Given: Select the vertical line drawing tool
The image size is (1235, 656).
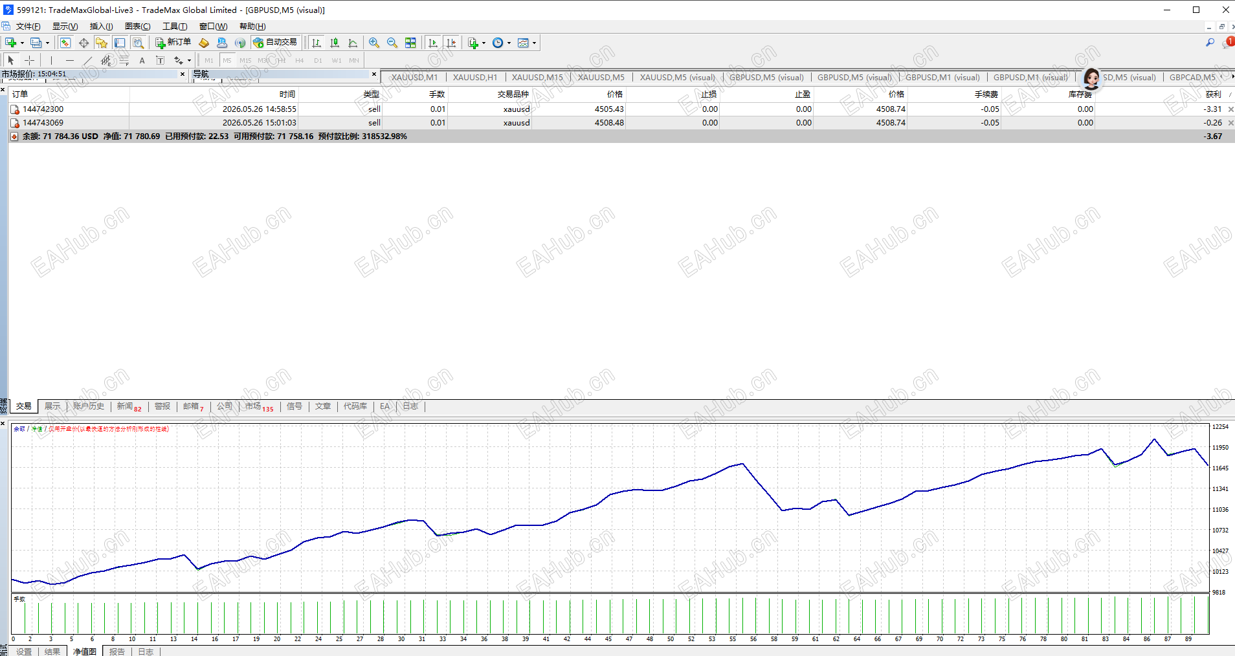Looking at the screenshot, I should [51, 60].
